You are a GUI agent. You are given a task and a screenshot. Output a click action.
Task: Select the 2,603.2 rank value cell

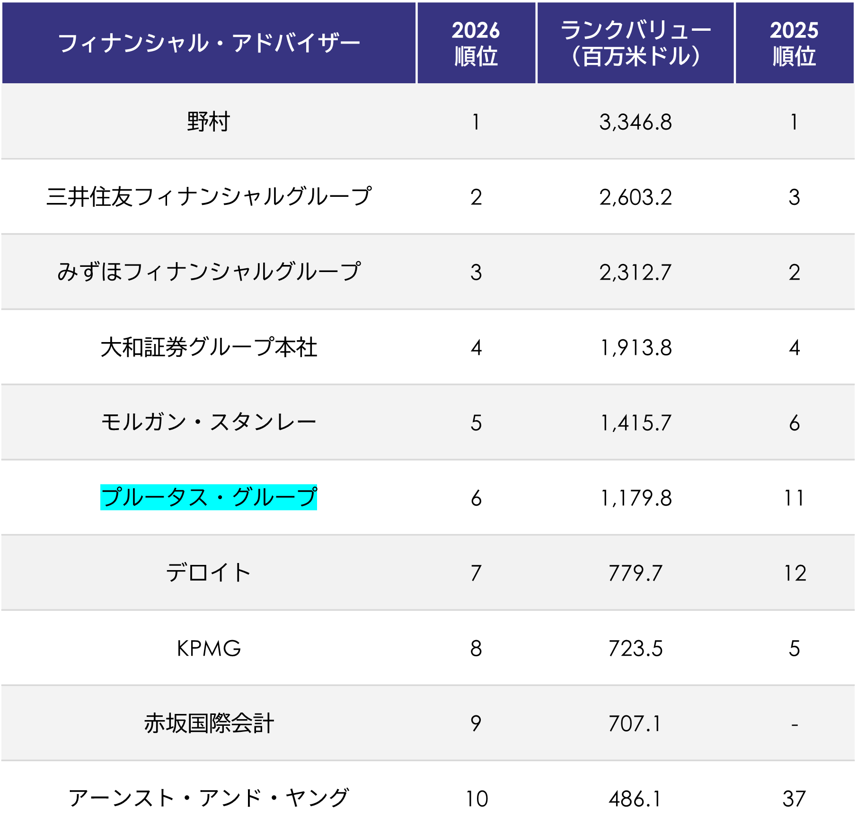635,197
